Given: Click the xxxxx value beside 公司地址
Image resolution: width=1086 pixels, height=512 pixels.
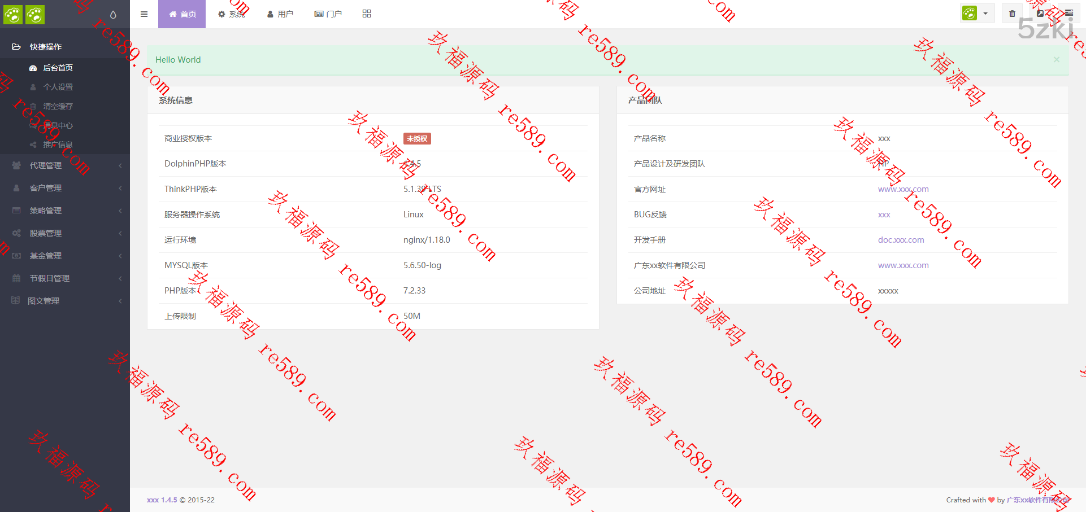Looking at the screenshot, I should (x=888, y=291).
